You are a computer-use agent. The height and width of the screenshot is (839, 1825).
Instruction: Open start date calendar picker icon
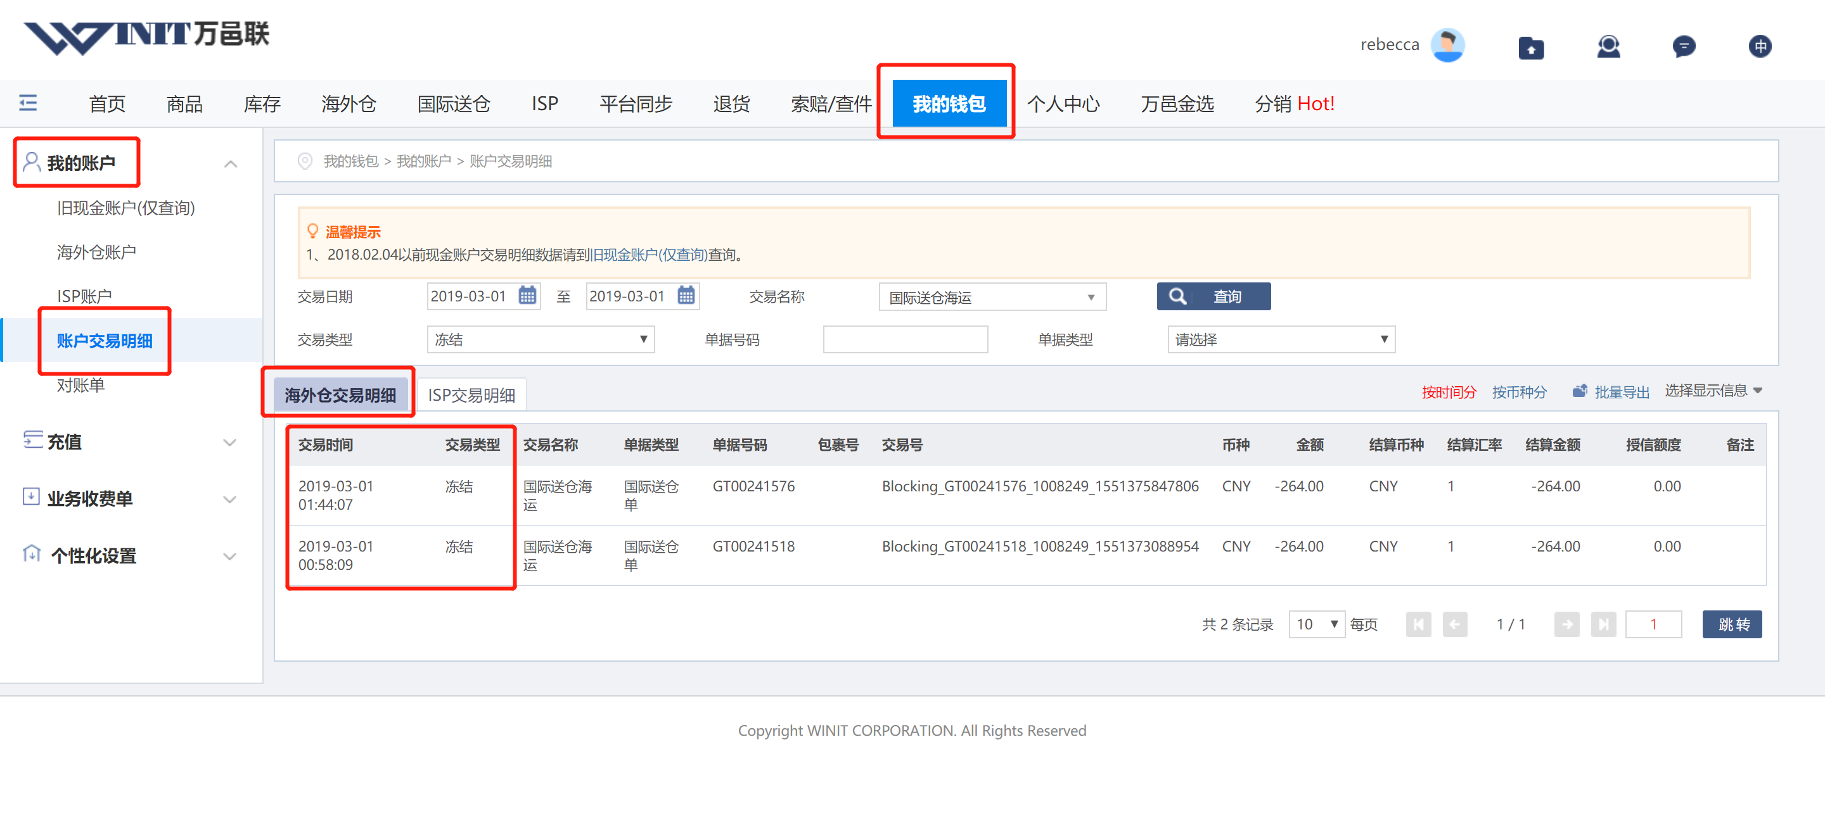point(527,295)
